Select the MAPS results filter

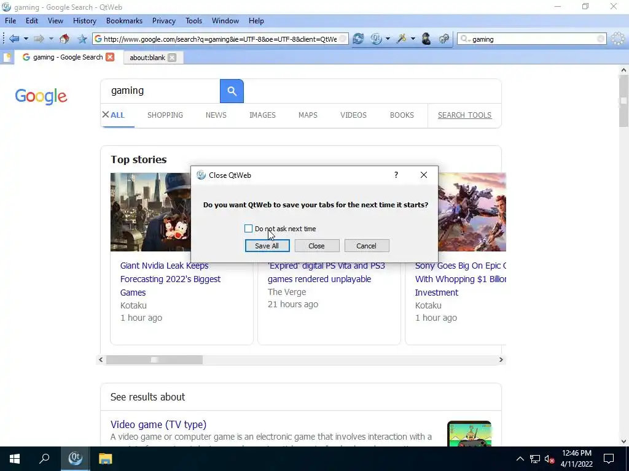[x=308, y=115]
